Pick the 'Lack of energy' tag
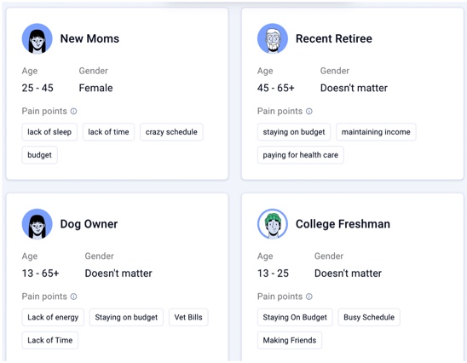This screenshot has height=363, width=467. coord(53,317)
